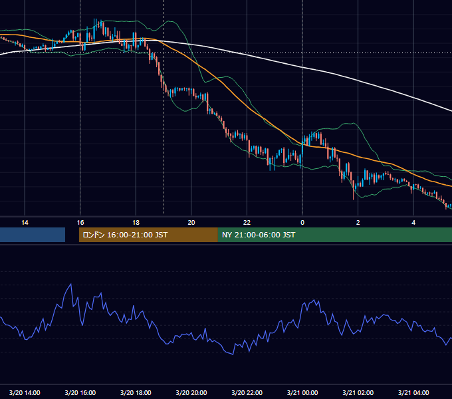
Task: Click the 3/20 14:00 label on indicator axis
Action: click(25, 392)
